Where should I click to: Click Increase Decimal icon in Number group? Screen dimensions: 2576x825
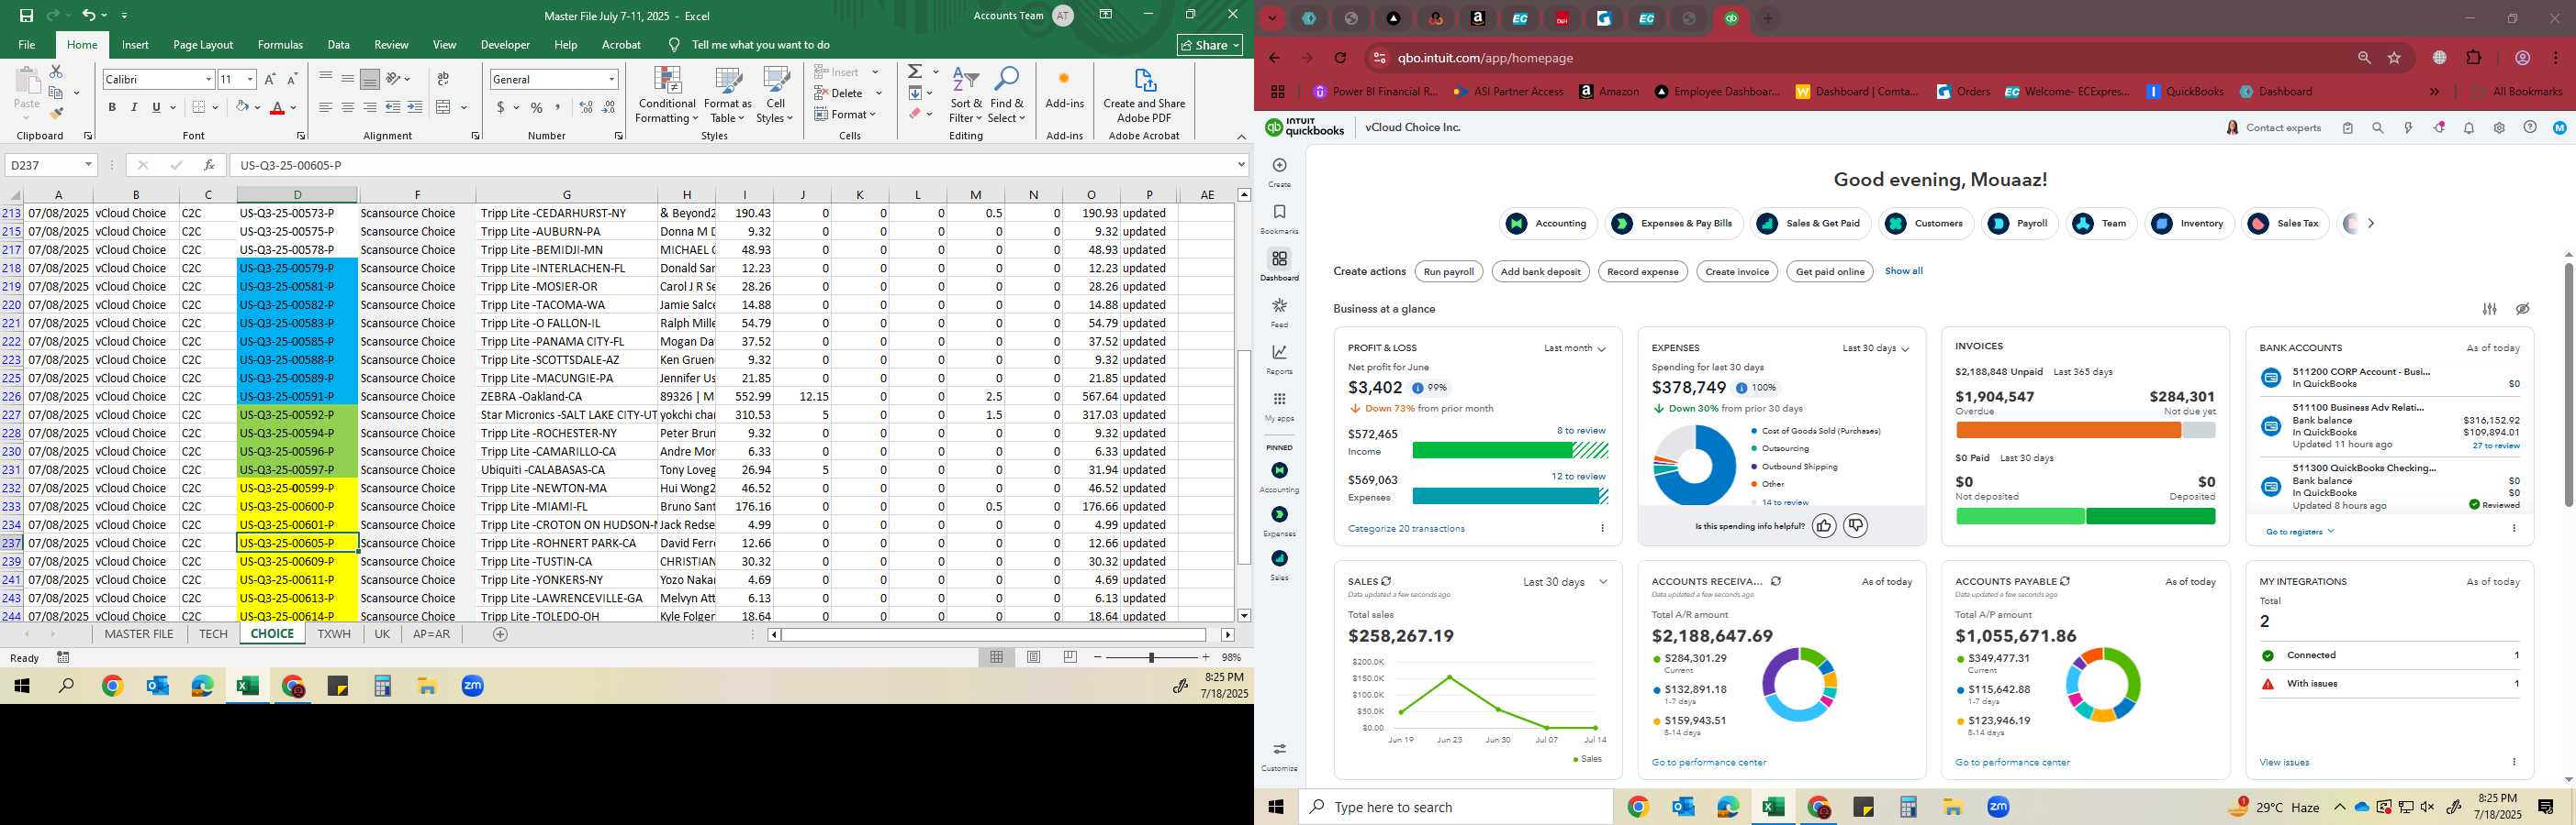(x=586, y=107)
